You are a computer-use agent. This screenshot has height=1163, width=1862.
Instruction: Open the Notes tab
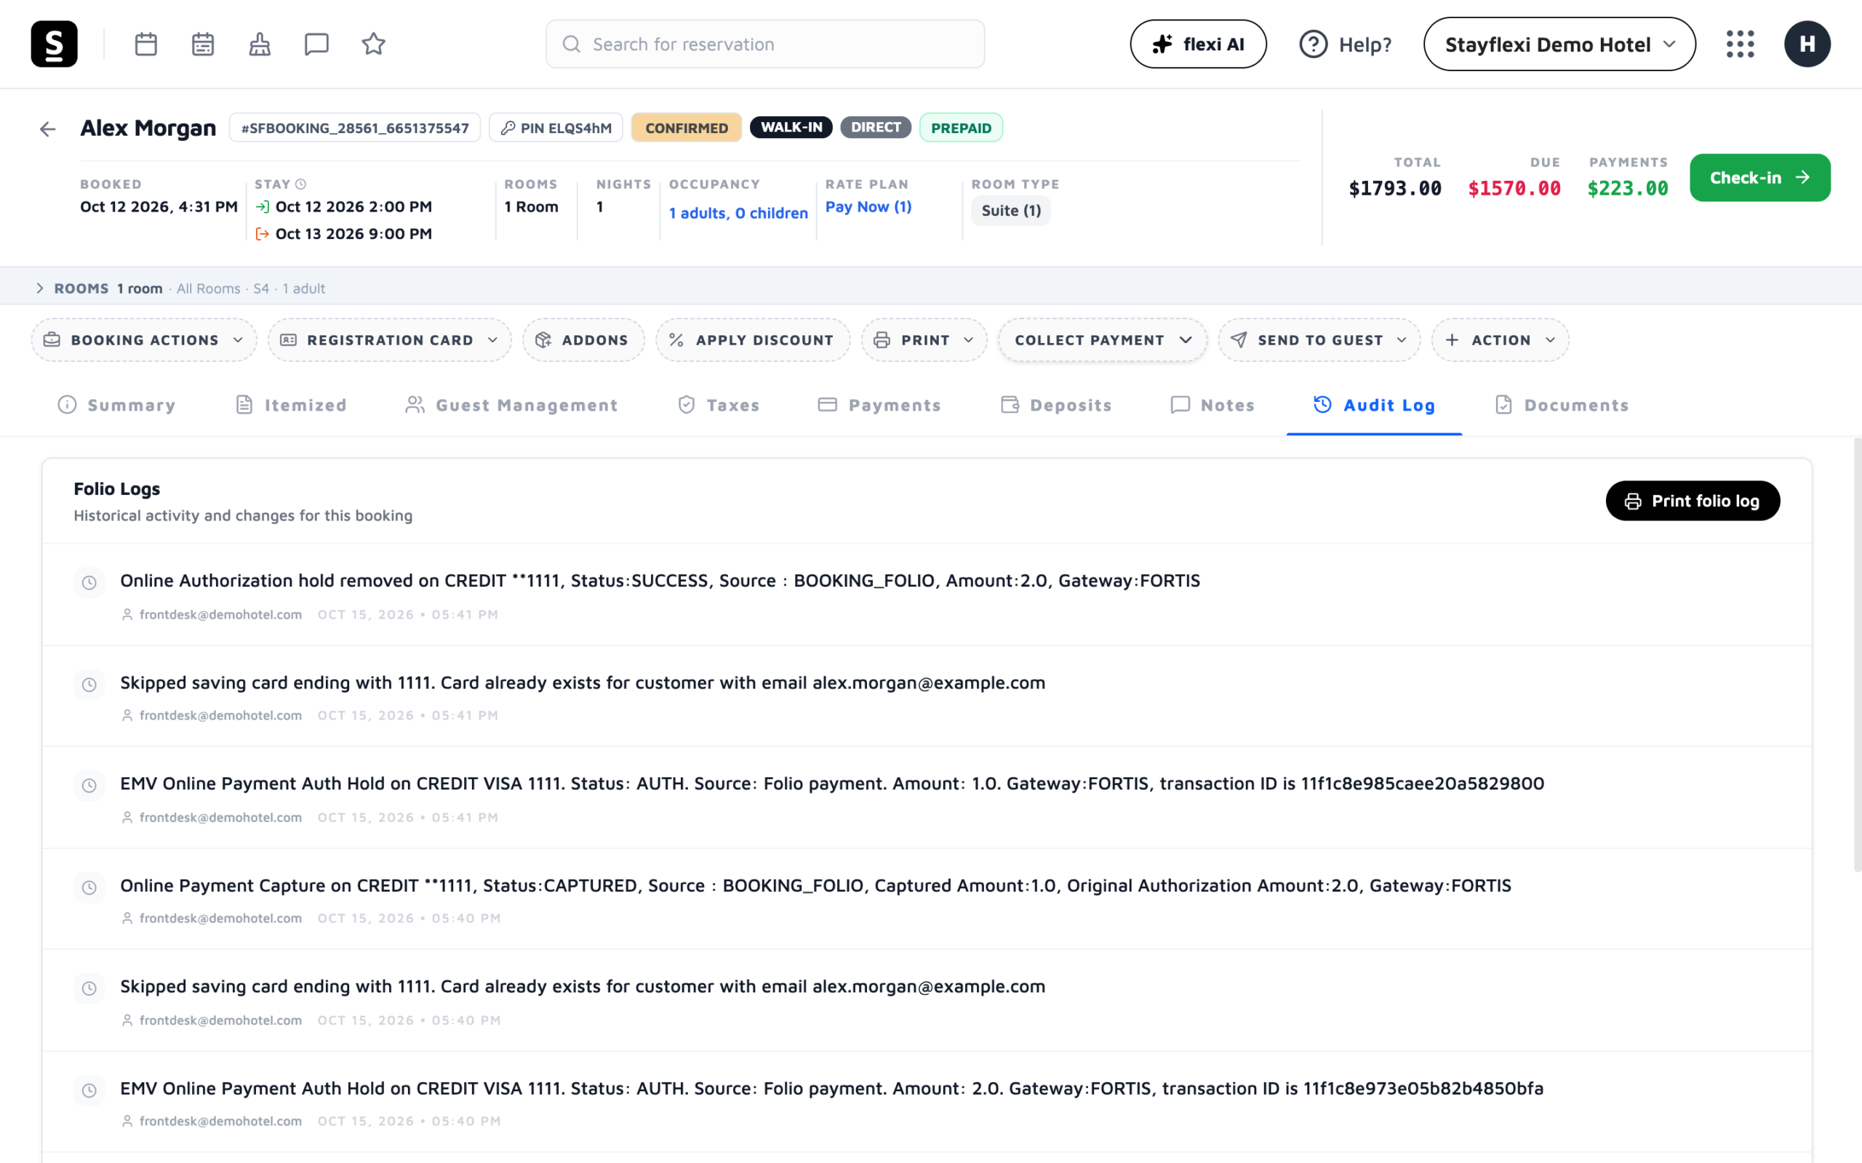pyautogui.click(x=1212, y=406)
